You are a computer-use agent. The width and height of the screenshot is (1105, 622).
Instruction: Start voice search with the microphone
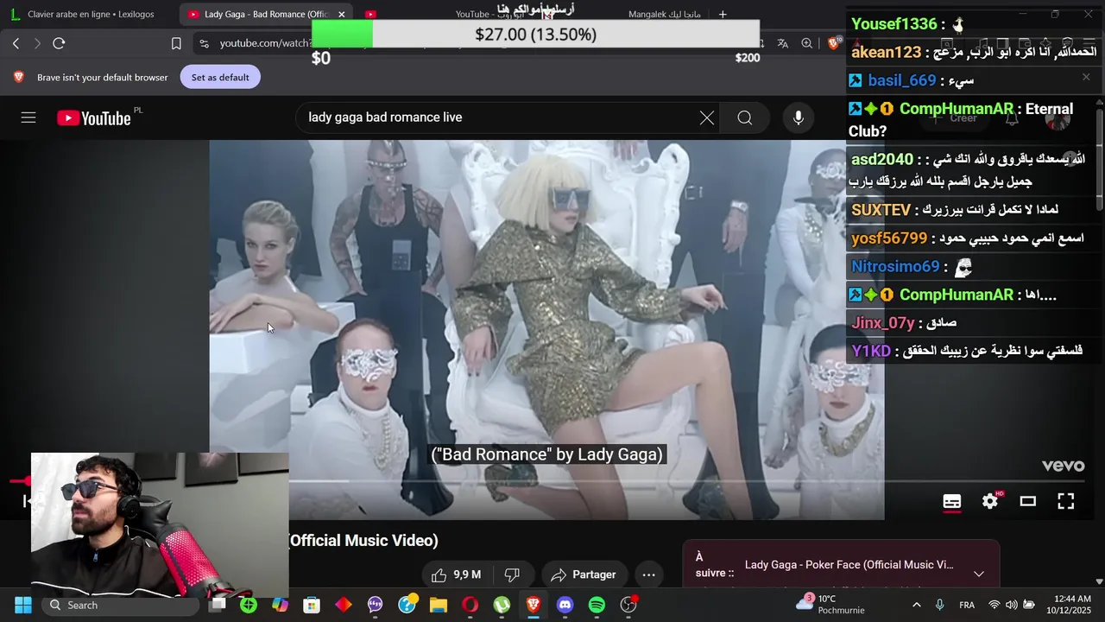point(799,117)
